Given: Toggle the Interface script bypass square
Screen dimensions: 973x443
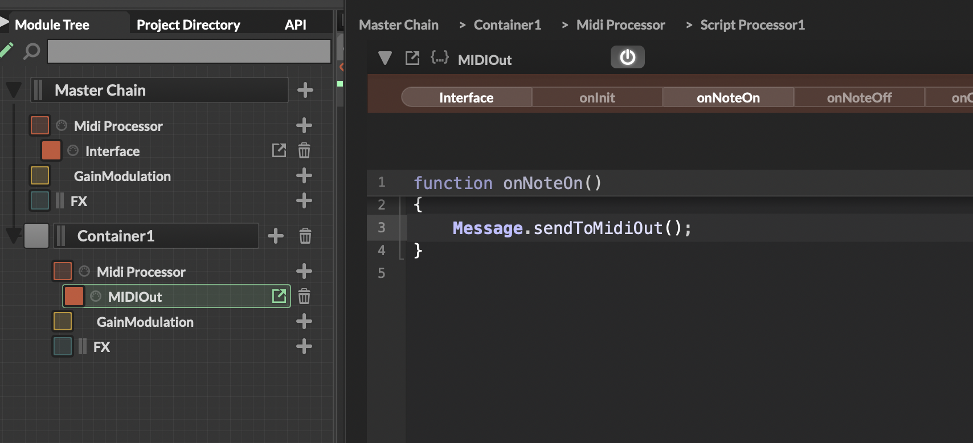Looking at the screenshot, I should click(x=51, y=150).
